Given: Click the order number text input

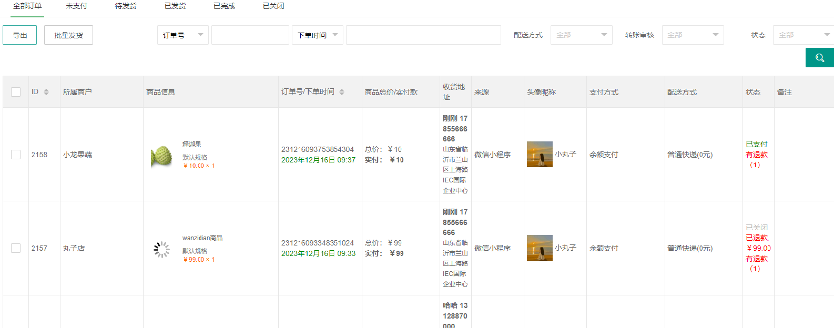Looking at the screenshot, I should point(250,35).
